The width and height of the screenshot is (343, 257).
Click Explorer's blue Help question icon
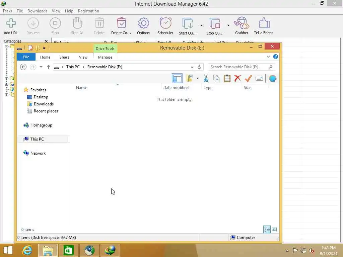click(x=276, y=57)
